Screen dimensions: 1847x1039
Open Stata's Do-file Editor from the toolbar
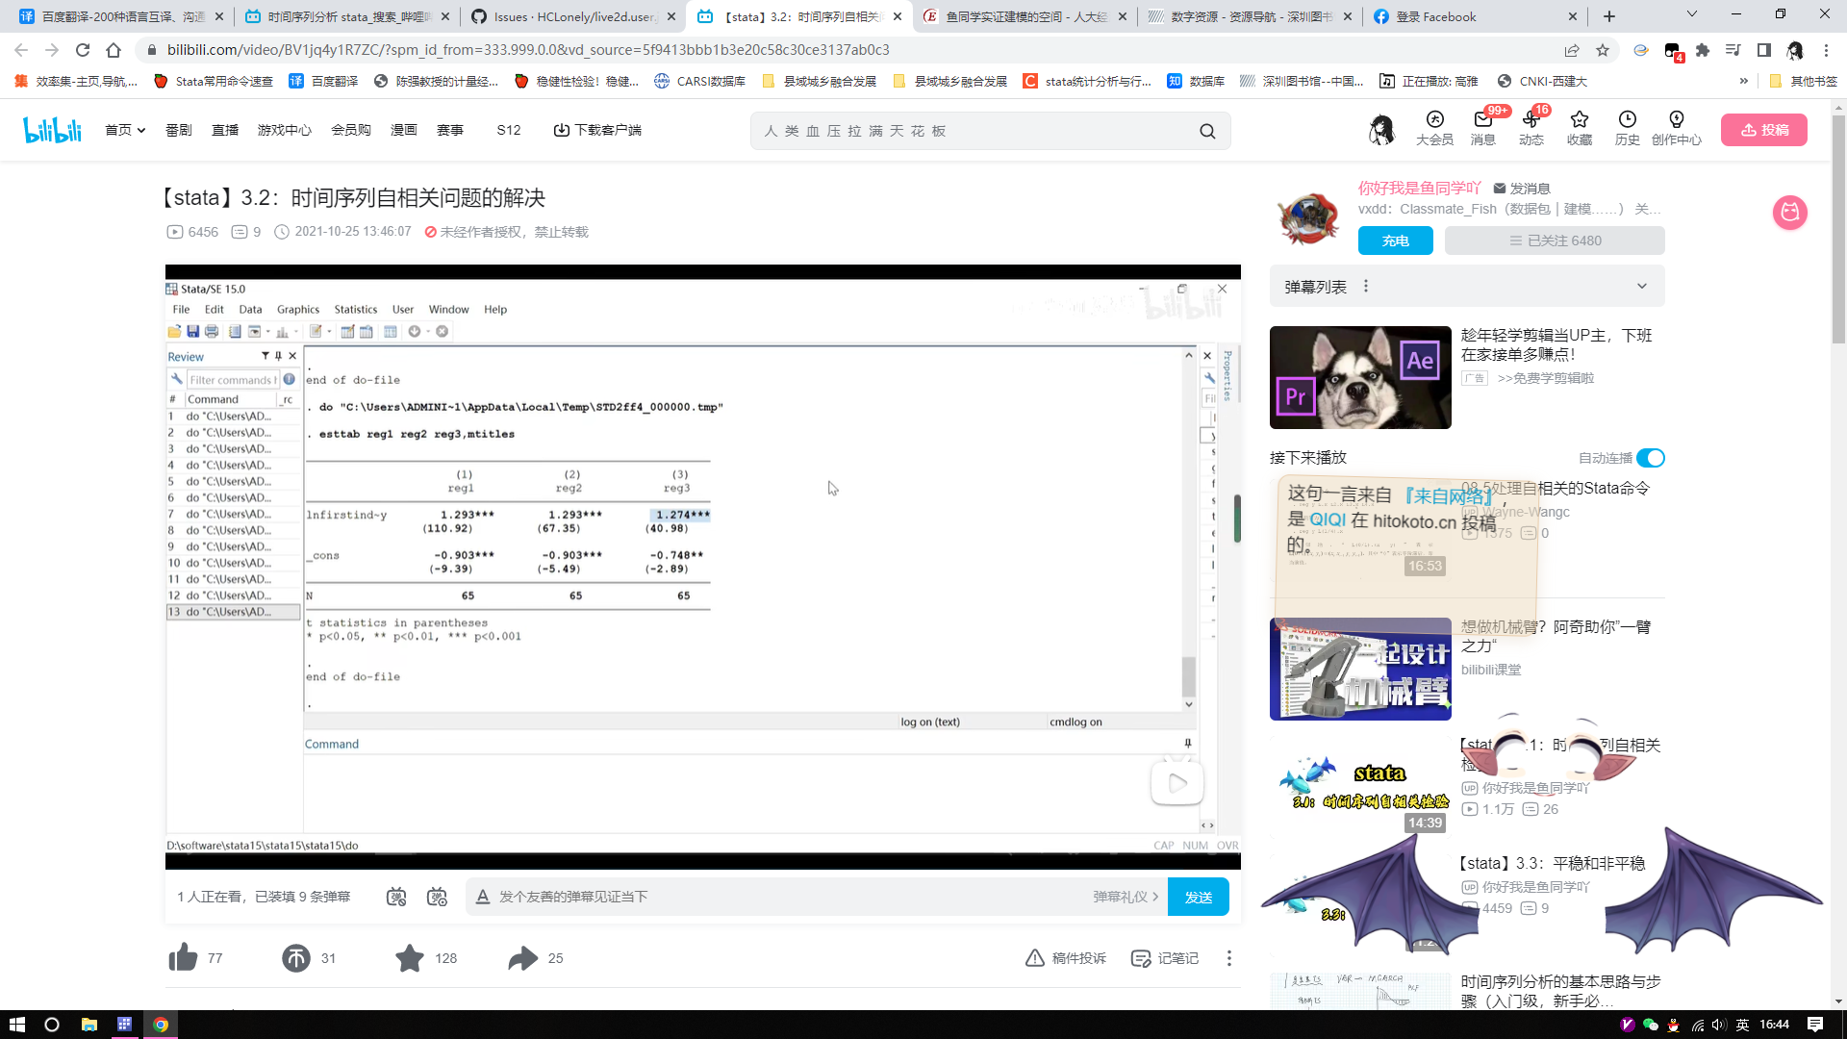[317, 331]
